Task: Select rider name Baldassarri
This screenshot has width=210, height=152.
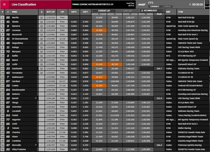Action: [17, 77]
